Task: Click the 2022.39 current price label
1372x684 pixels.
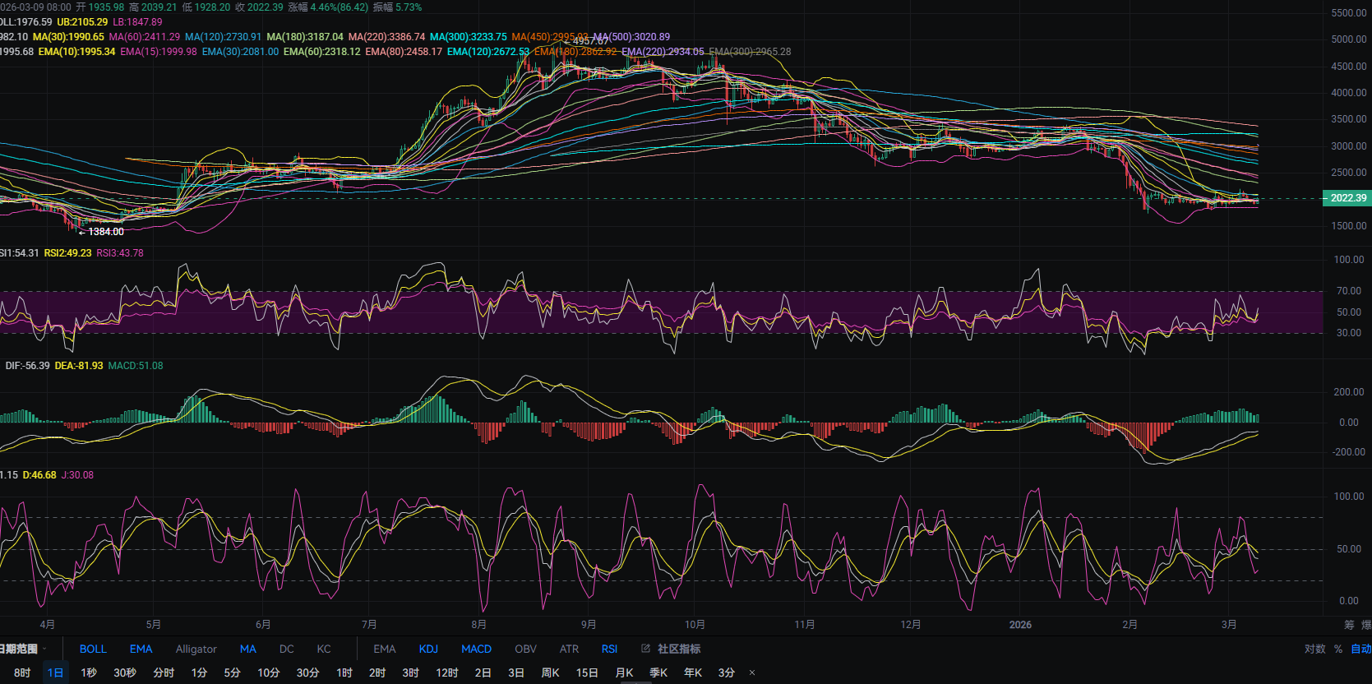Action: tap(1348, 198)
